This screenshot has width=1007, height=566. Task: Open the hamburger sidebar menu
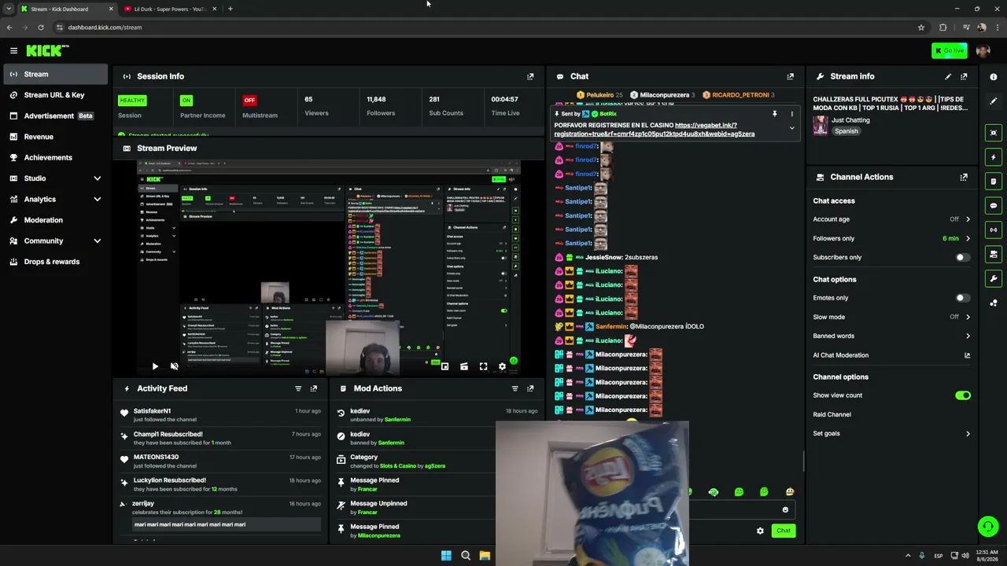click(x=13, y=50)
